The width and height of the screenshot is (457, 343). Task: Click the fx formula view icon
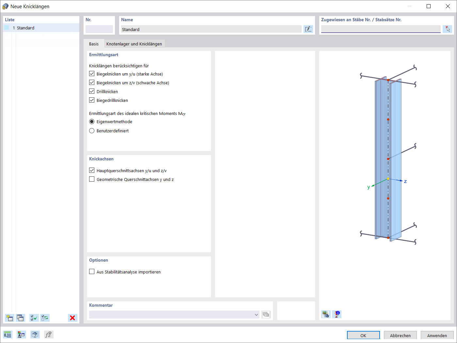49,335
